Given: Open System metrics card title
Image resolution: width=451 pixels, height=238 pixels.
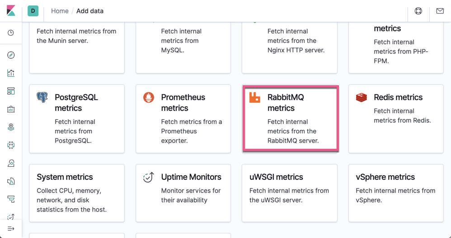Looking at the screenshot, I should click(65, 177).
